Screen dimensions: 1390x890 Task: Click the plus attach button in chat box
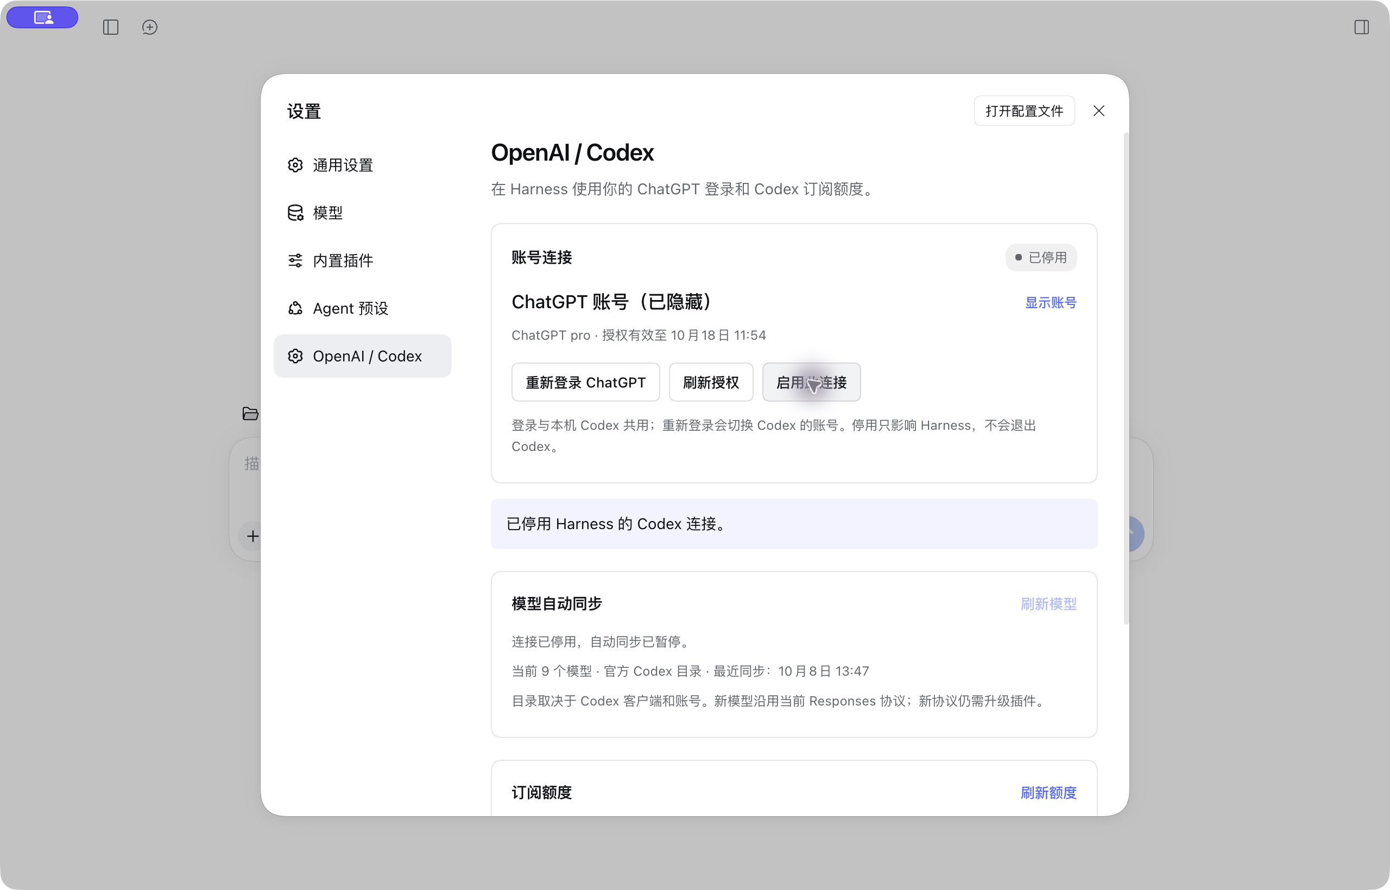252,536
